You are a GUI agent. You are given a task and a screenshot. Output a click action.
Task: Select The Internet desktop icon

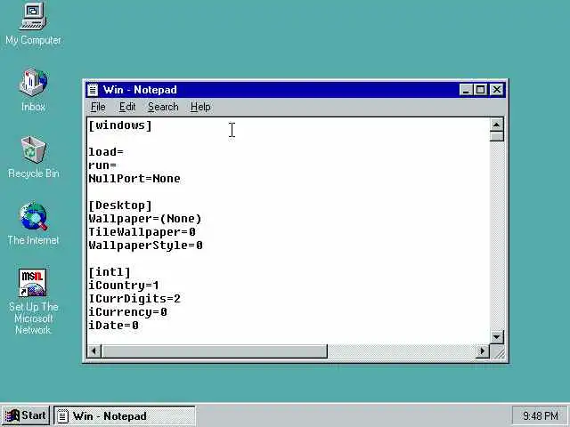tap(34, 223)
